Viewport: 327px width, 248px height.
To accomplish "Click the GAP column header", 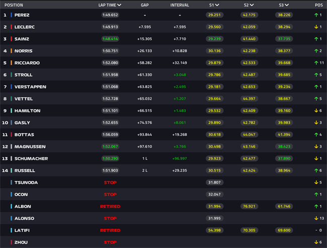I will pos(145,5).
